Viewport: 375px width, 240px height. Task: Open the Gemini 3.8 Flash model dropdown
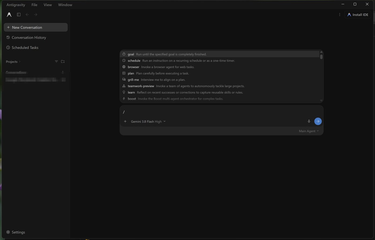(148, 122)
